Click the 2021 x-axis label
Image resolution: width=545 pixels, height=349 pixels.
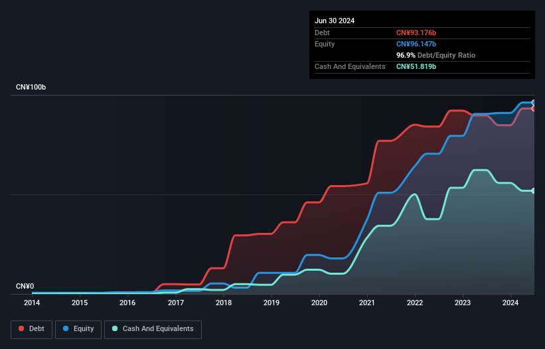(x=367, y=303)
